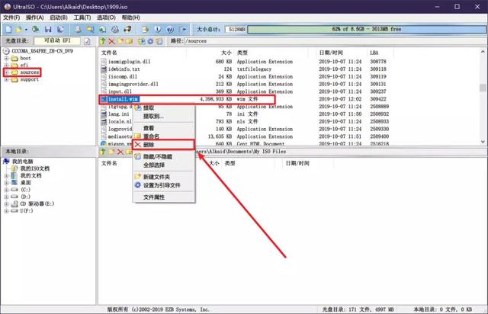Expand the efi folder node

6,65
